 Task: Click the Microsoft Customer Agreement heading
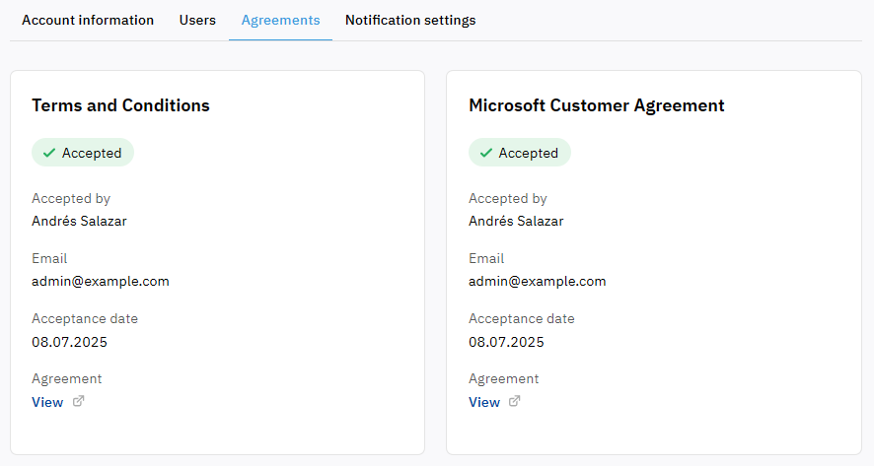(x=597, y=105)
